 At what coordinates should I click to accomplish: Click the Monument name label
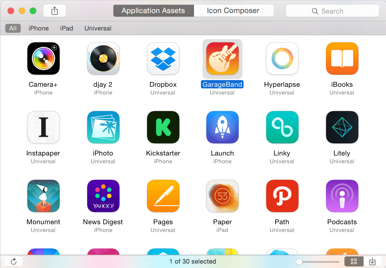(x=43, y=222)
